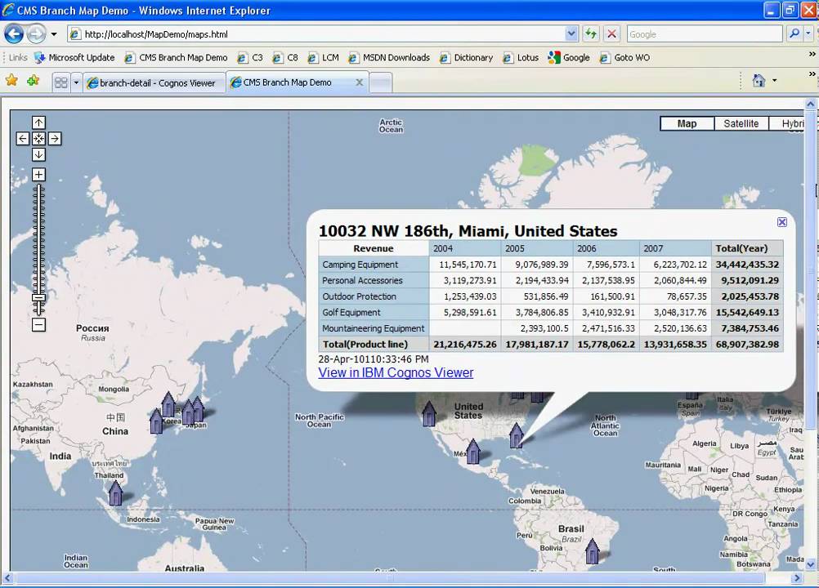The height and width of the screenshot is (588, 819).
Task: Stop loading with red X icon
Action: pyautogui.click(x=611, y=34)
